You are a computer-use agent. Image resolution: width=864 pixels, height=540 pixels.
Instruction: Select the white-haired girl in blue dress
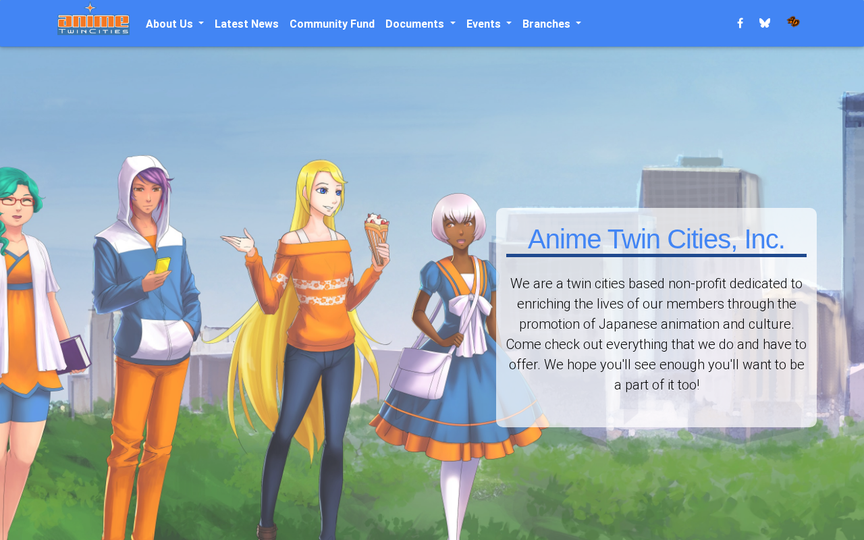click(x=459, y=358)
